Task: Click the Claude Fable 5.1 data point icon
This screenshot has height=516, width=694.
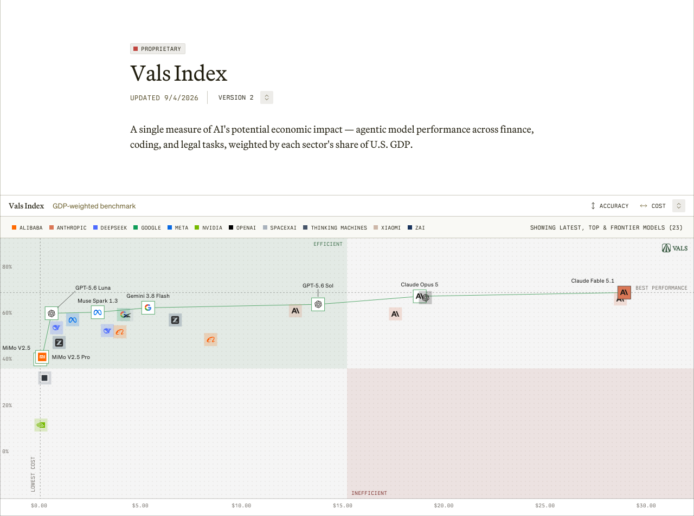Action: point(624,292)
